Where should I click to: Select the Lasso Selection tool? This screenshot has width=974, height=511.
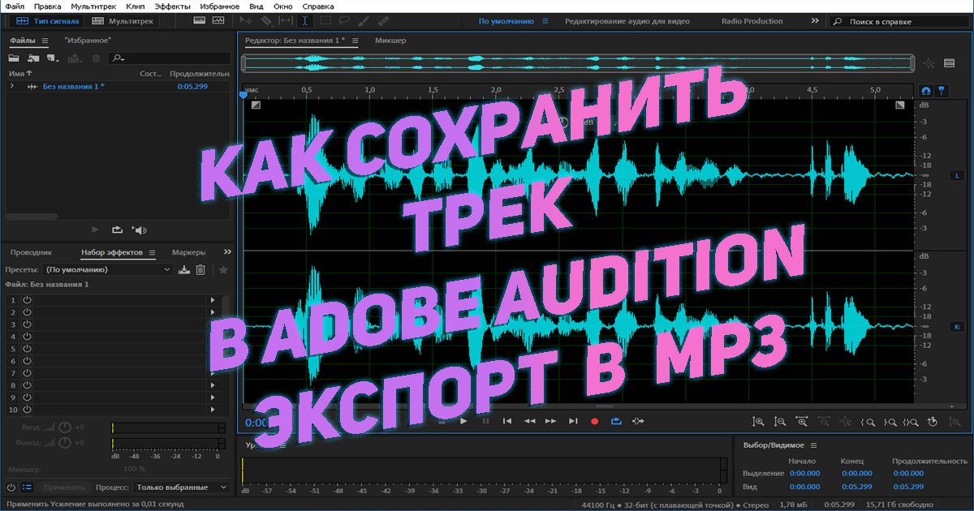[x=344, y=21]
